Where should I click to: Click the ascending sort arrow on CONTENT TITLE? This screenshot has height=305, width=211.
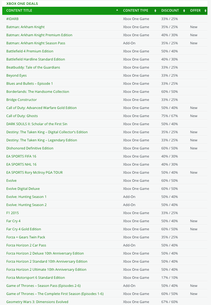point(117,11)
